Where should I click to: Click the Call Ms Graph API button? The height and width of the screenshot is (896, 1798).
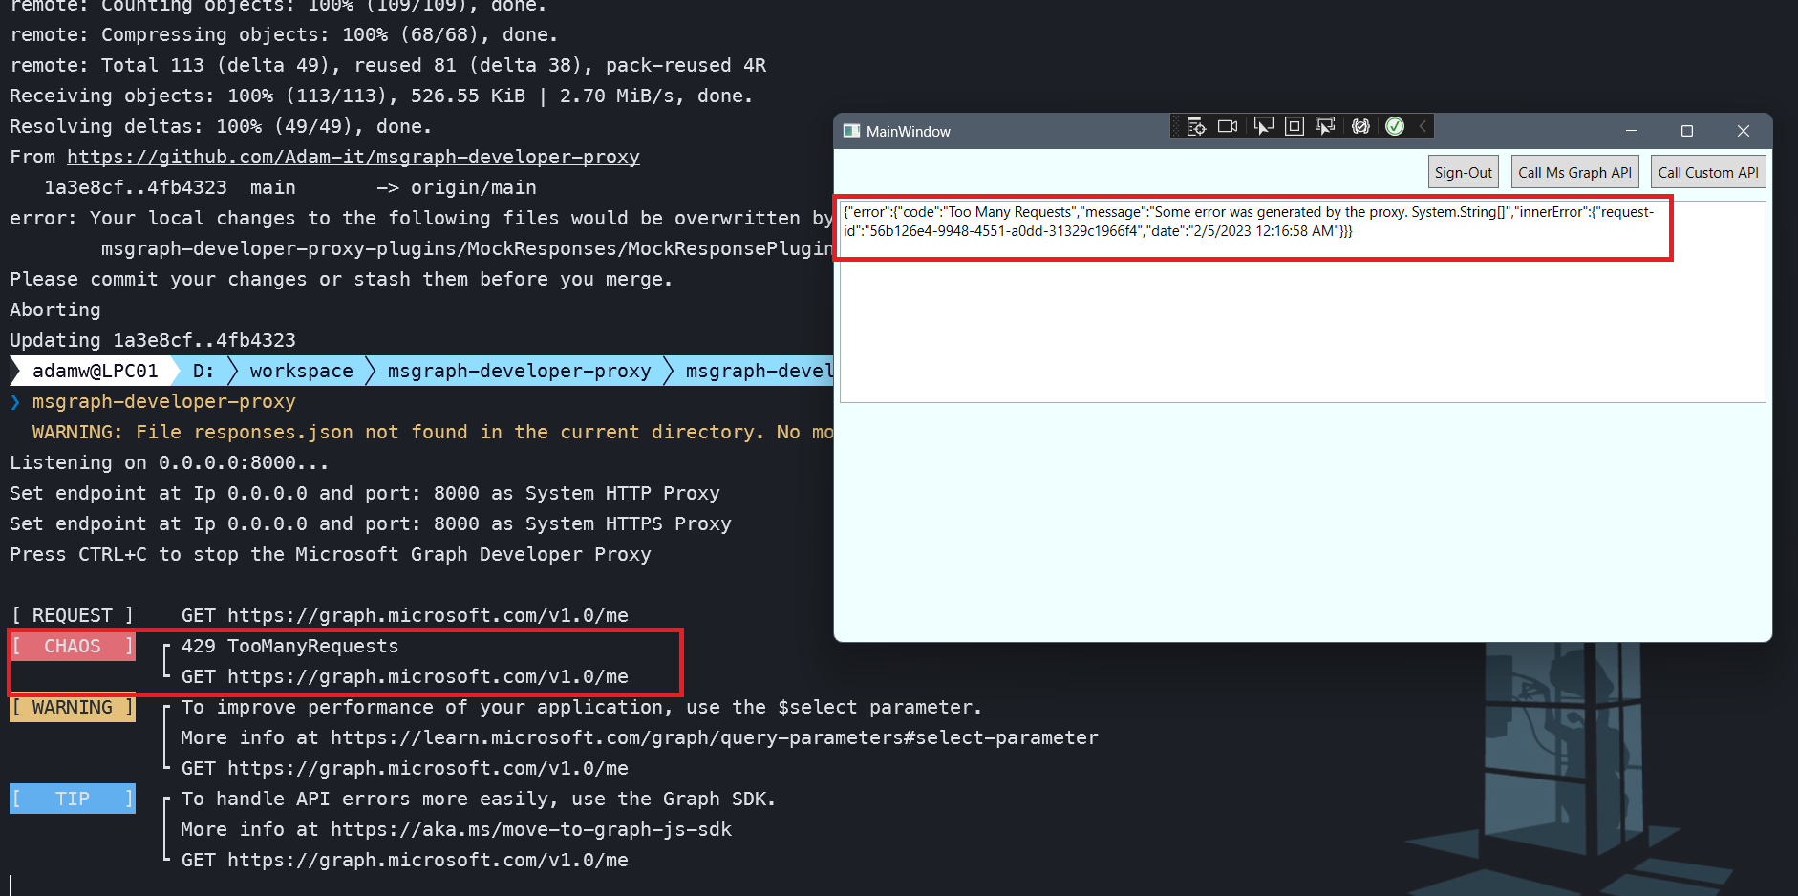(1574, 171)
